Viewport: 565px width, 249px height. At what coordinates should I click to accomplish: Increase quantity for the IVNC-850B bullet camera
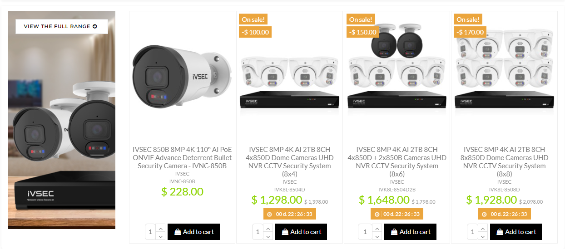coord(160,228)
